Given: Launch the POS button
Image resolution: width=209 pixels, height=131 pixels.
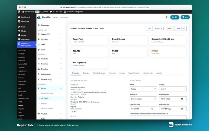Looking at the screenshot, I should 185,17.
